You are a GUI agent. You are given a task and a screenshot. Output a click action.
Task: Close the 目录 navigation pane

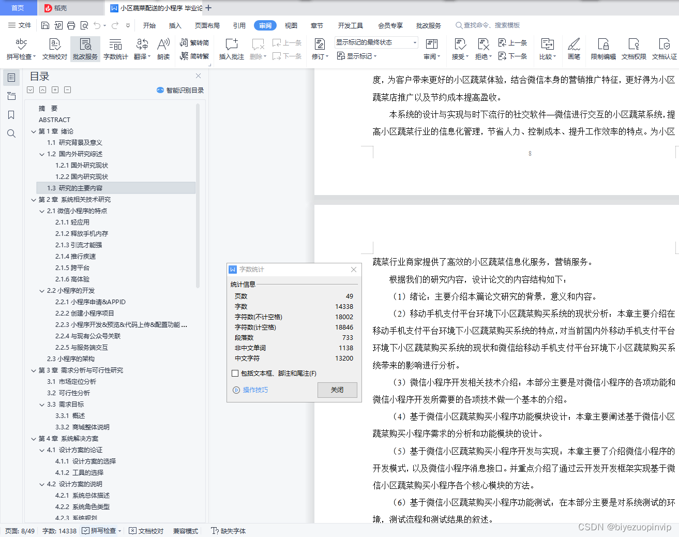pyautogui.click(x=198, y=76)
